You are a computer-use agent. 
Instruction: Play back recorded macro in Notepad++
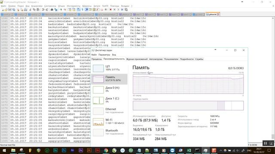[x=118, y=9]
